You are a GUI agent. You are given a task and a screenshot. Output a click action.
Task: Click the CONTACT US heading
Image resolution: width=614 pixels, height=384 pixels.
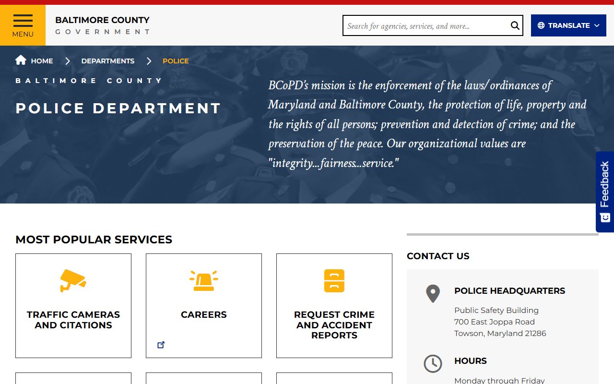coord(438,256)
